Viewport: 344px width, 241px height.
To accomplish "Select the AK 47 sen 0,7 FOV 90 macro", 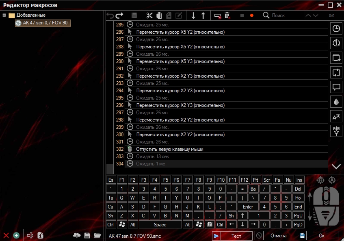I will (x=45, y=23).
